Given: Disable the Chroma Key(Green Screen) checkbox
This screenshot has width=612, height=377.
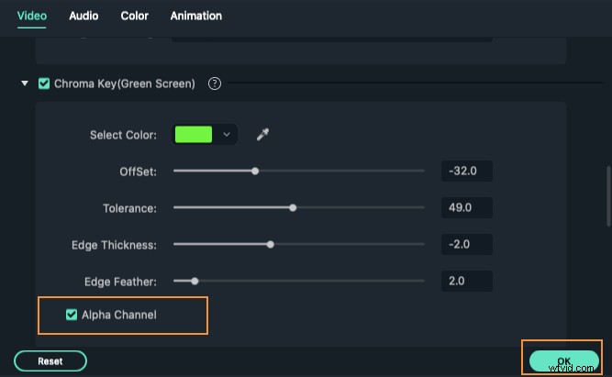Looking at the screenshot, I should point(44,83).
